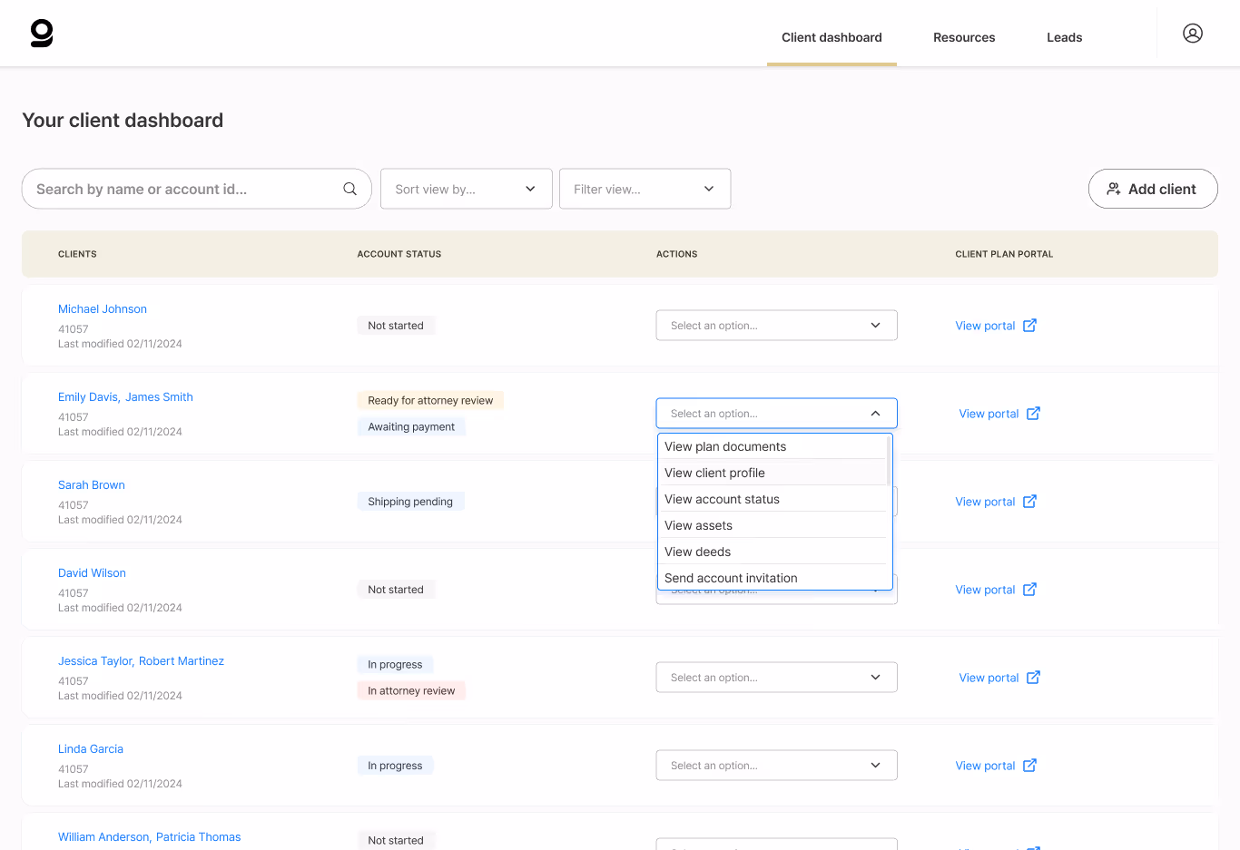This screenshot has height=850, width=1240.
Task: Open external link icon for Michael Johnson portal
Action: click(x=1029, y=326)
